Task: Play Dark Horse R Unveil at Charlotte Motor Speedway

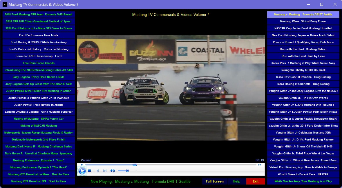Action: point(39,154)
